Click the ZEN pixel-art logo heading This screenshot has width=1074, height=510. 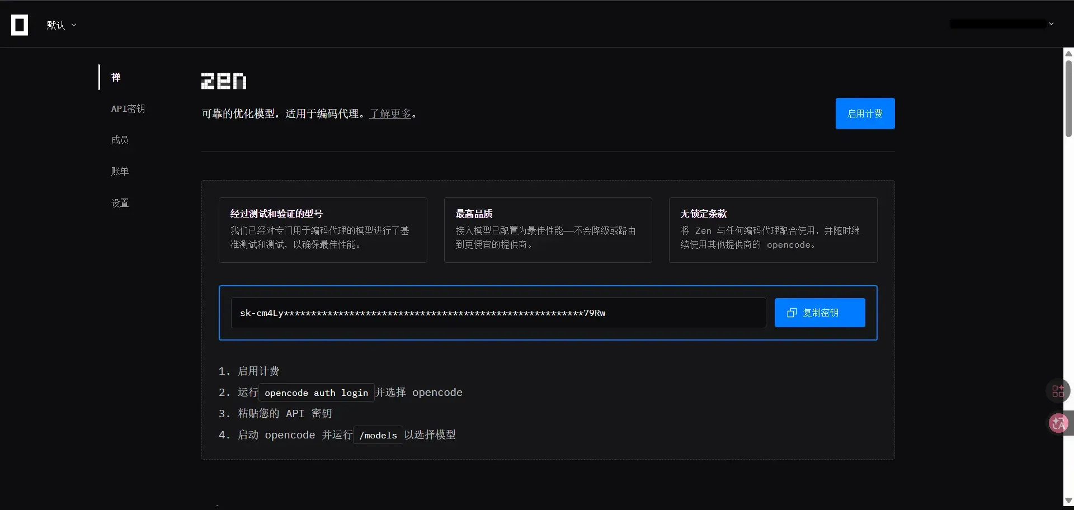224,81
